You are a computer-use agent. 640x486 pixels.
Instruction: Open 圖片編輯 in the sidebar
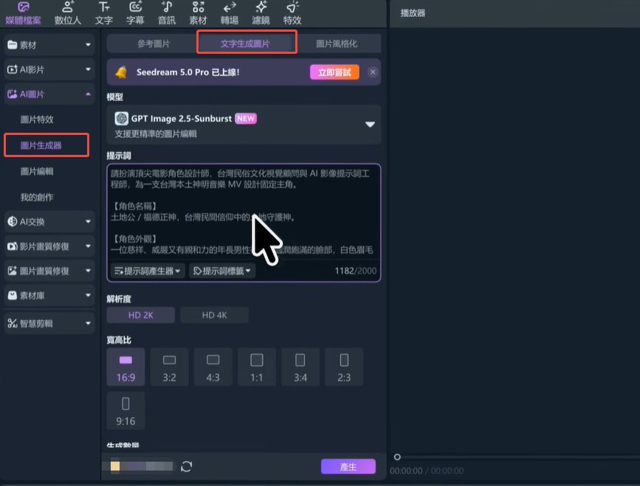[x=37, y=171]
